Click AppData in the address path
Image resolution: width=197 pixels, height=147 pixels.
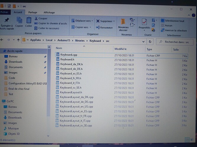pyautogui.click(x=35, y=40)
